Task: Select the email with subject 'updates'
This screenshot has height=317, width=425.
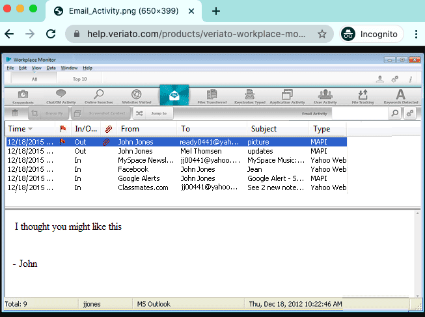Action: click(176, 151)
